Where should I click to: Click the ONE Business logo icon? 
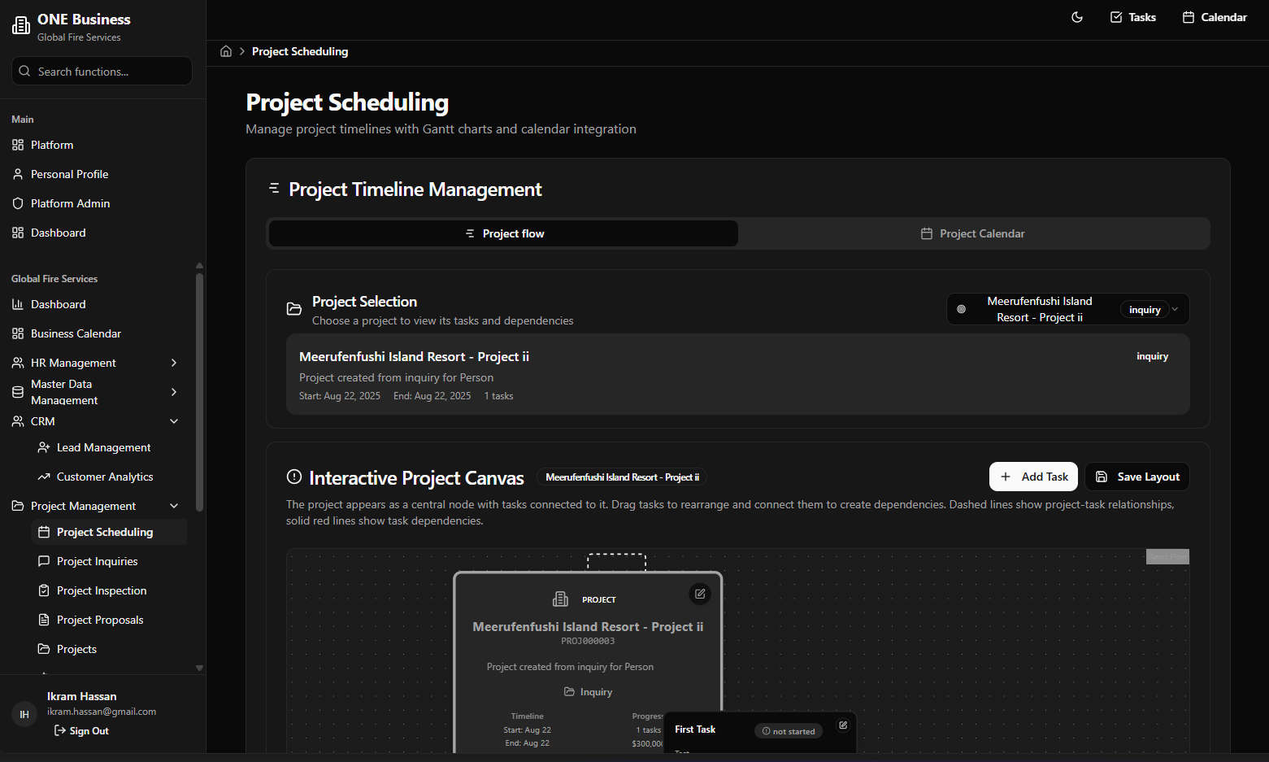pyautogui.click(x=21, y=26)
